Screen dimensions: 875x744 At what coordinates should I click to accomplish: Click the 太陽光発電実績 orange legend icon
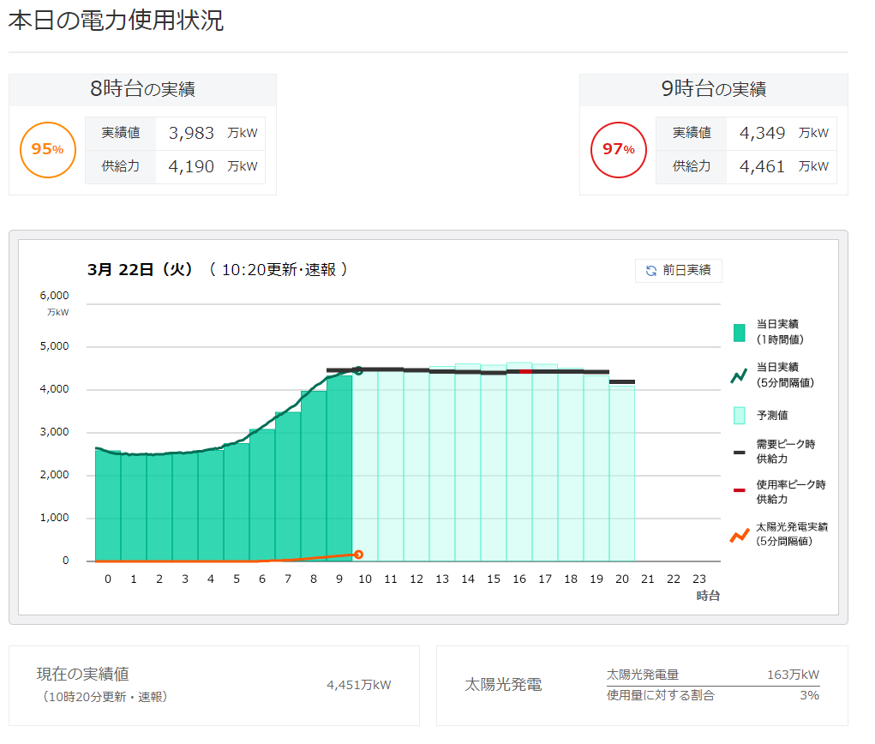740,535
